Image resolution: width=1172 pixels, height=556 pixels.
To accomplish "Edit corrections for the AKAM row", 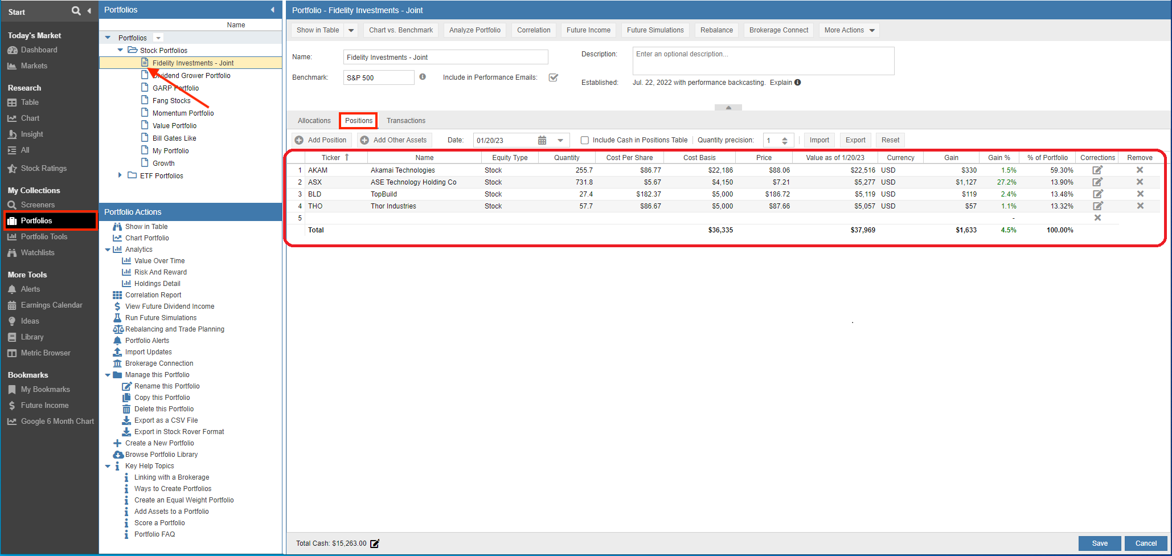I will coord(1097,170).
